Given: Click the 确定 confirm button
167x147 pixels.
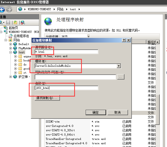Looking at the screenshot, I should [96, 112].
